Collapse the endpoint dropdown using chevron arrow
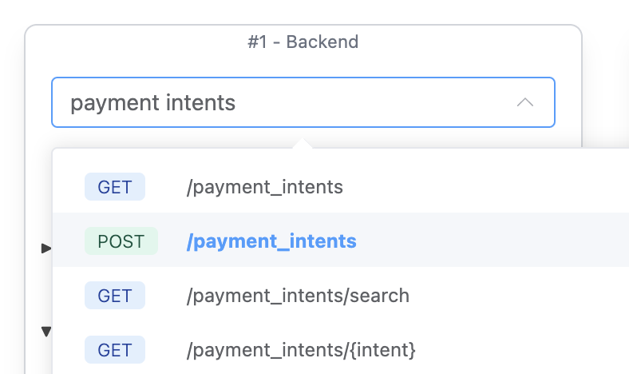629x374 pixels. coord(524,102)
